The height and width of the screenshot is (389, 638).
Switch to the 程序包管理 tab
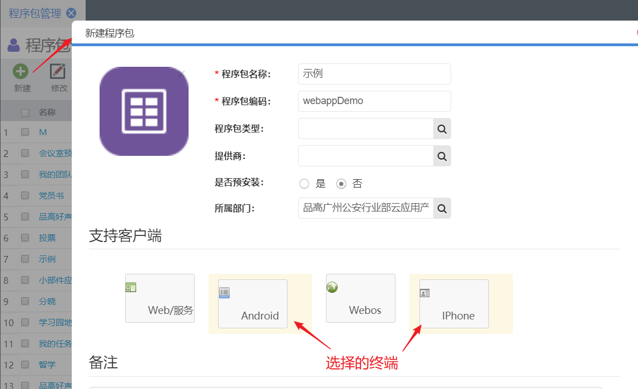tap(34, 13)
